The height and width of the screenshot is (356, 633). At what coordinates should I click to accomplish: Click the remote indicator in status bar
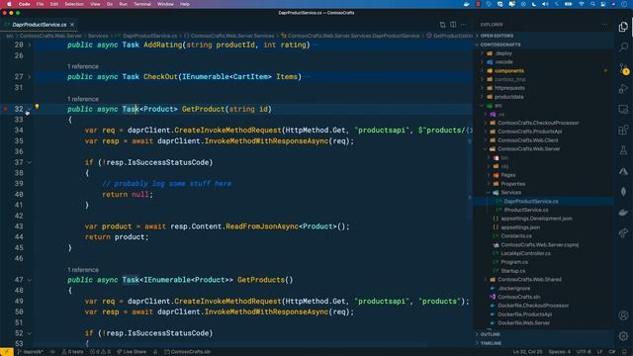click(x=7, y=352)
